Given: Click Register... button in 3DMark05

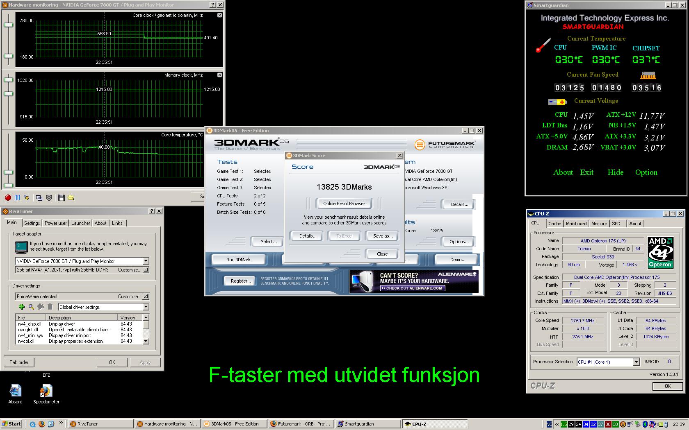Looking at the screenshot, I should [241, 281].
